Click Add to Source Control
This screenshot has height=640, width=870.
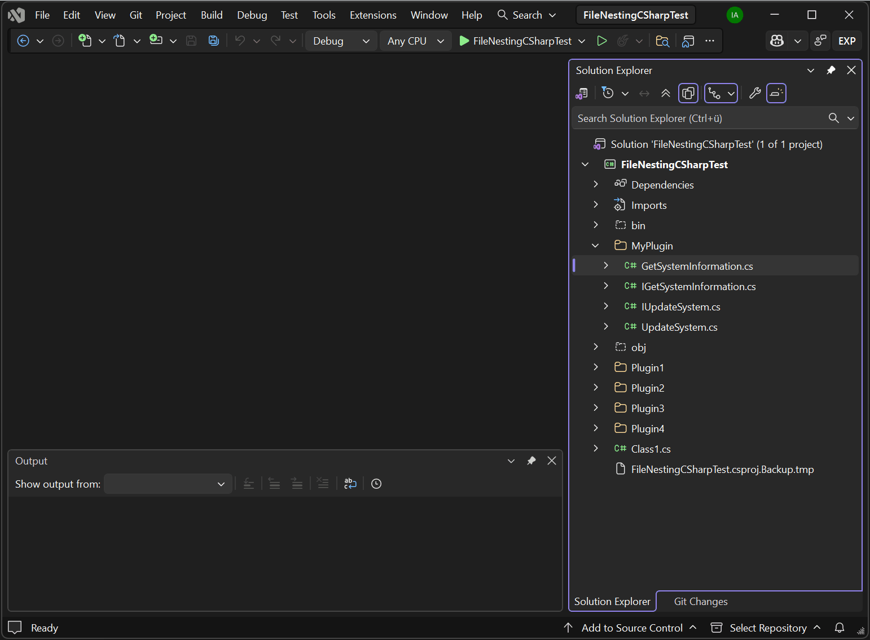[632, 628]
